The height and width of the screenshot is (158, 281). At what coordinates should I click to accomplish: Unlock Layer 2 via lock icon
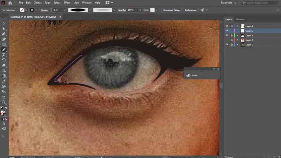[232, 40]
